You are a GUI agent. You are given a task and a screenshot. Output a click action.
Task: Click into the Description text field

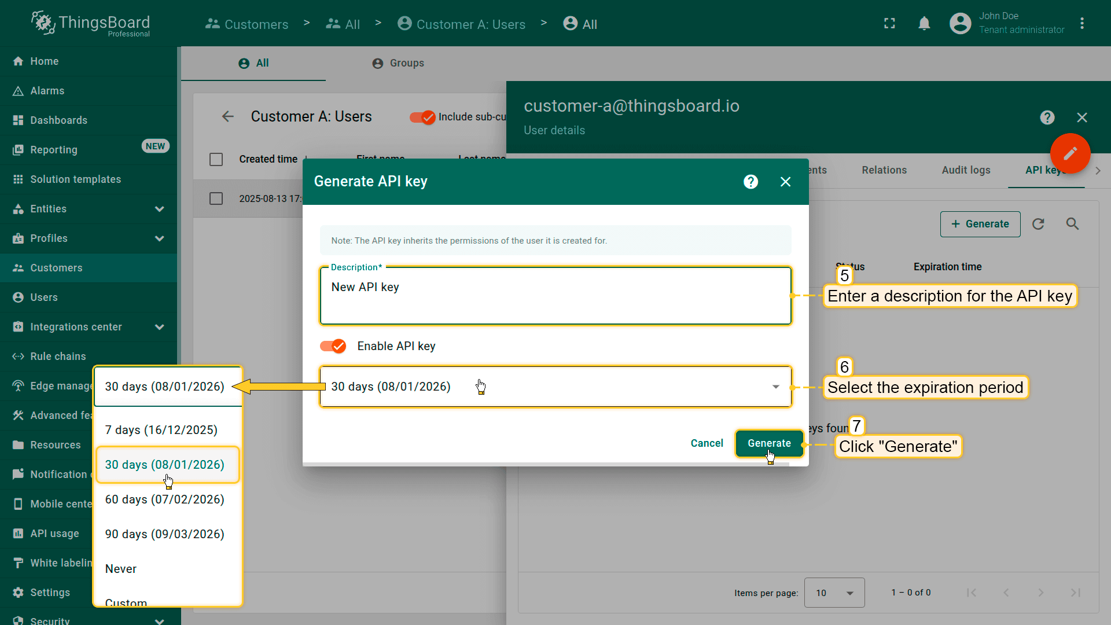point(554,296)
